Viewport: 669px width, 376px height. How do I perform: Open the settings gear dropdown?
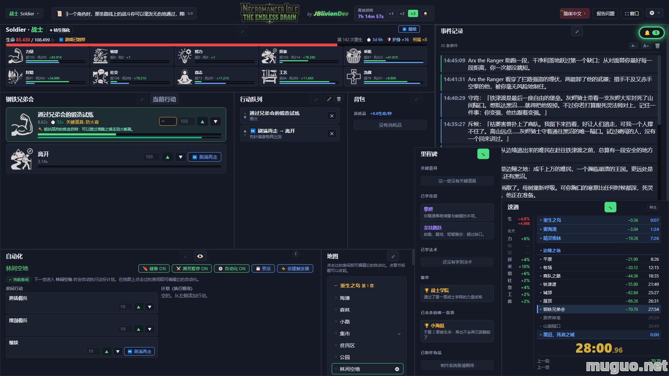point(654,13)
